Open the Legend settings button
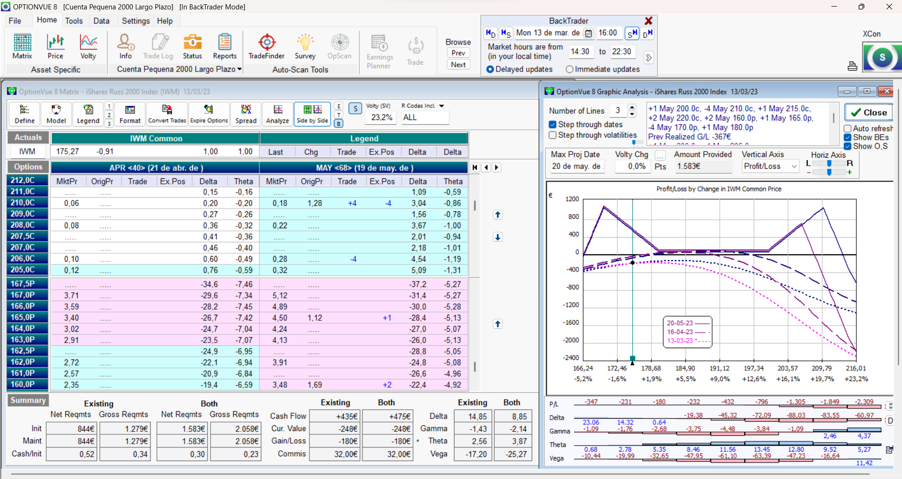This screenshot has width=902, height=479. (88, 114)
